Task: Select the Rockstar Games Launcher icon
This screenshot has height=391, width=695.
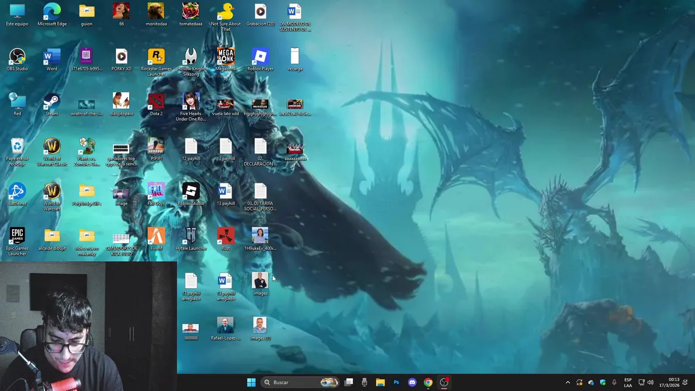Action: pos(156,62)
